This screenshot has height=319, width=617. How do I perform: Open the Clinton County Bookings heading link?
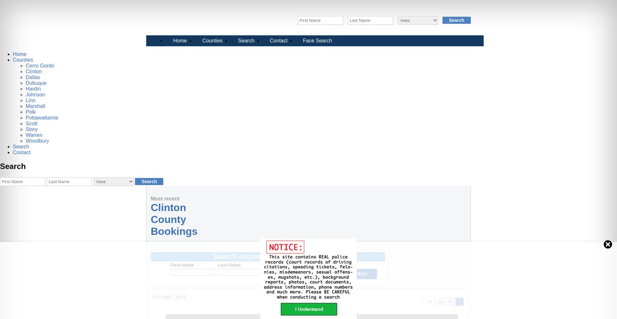pyautogui.click(x=174, y=220)
